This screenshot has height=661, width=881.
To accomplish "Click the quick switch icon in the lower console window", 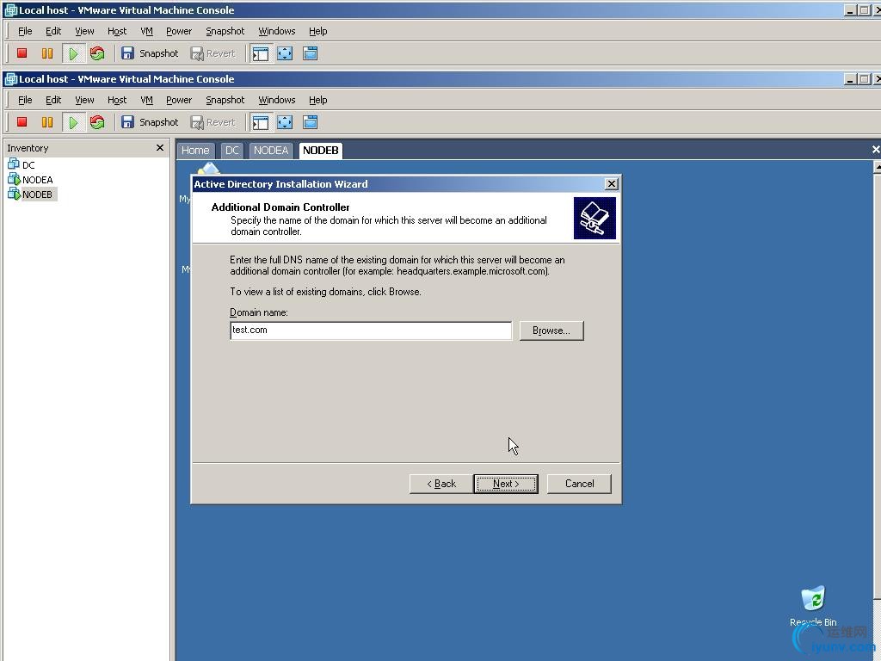I will pos(310,122).
